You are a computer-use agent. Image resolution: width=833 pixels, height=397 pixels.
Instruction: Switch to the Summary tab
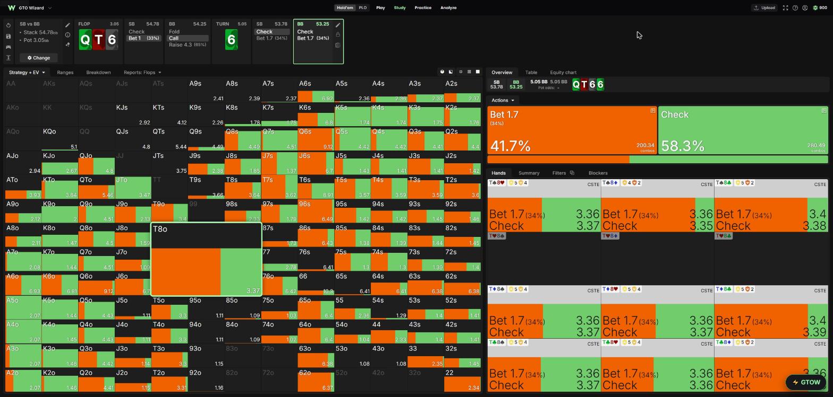(x=529, y=173)
